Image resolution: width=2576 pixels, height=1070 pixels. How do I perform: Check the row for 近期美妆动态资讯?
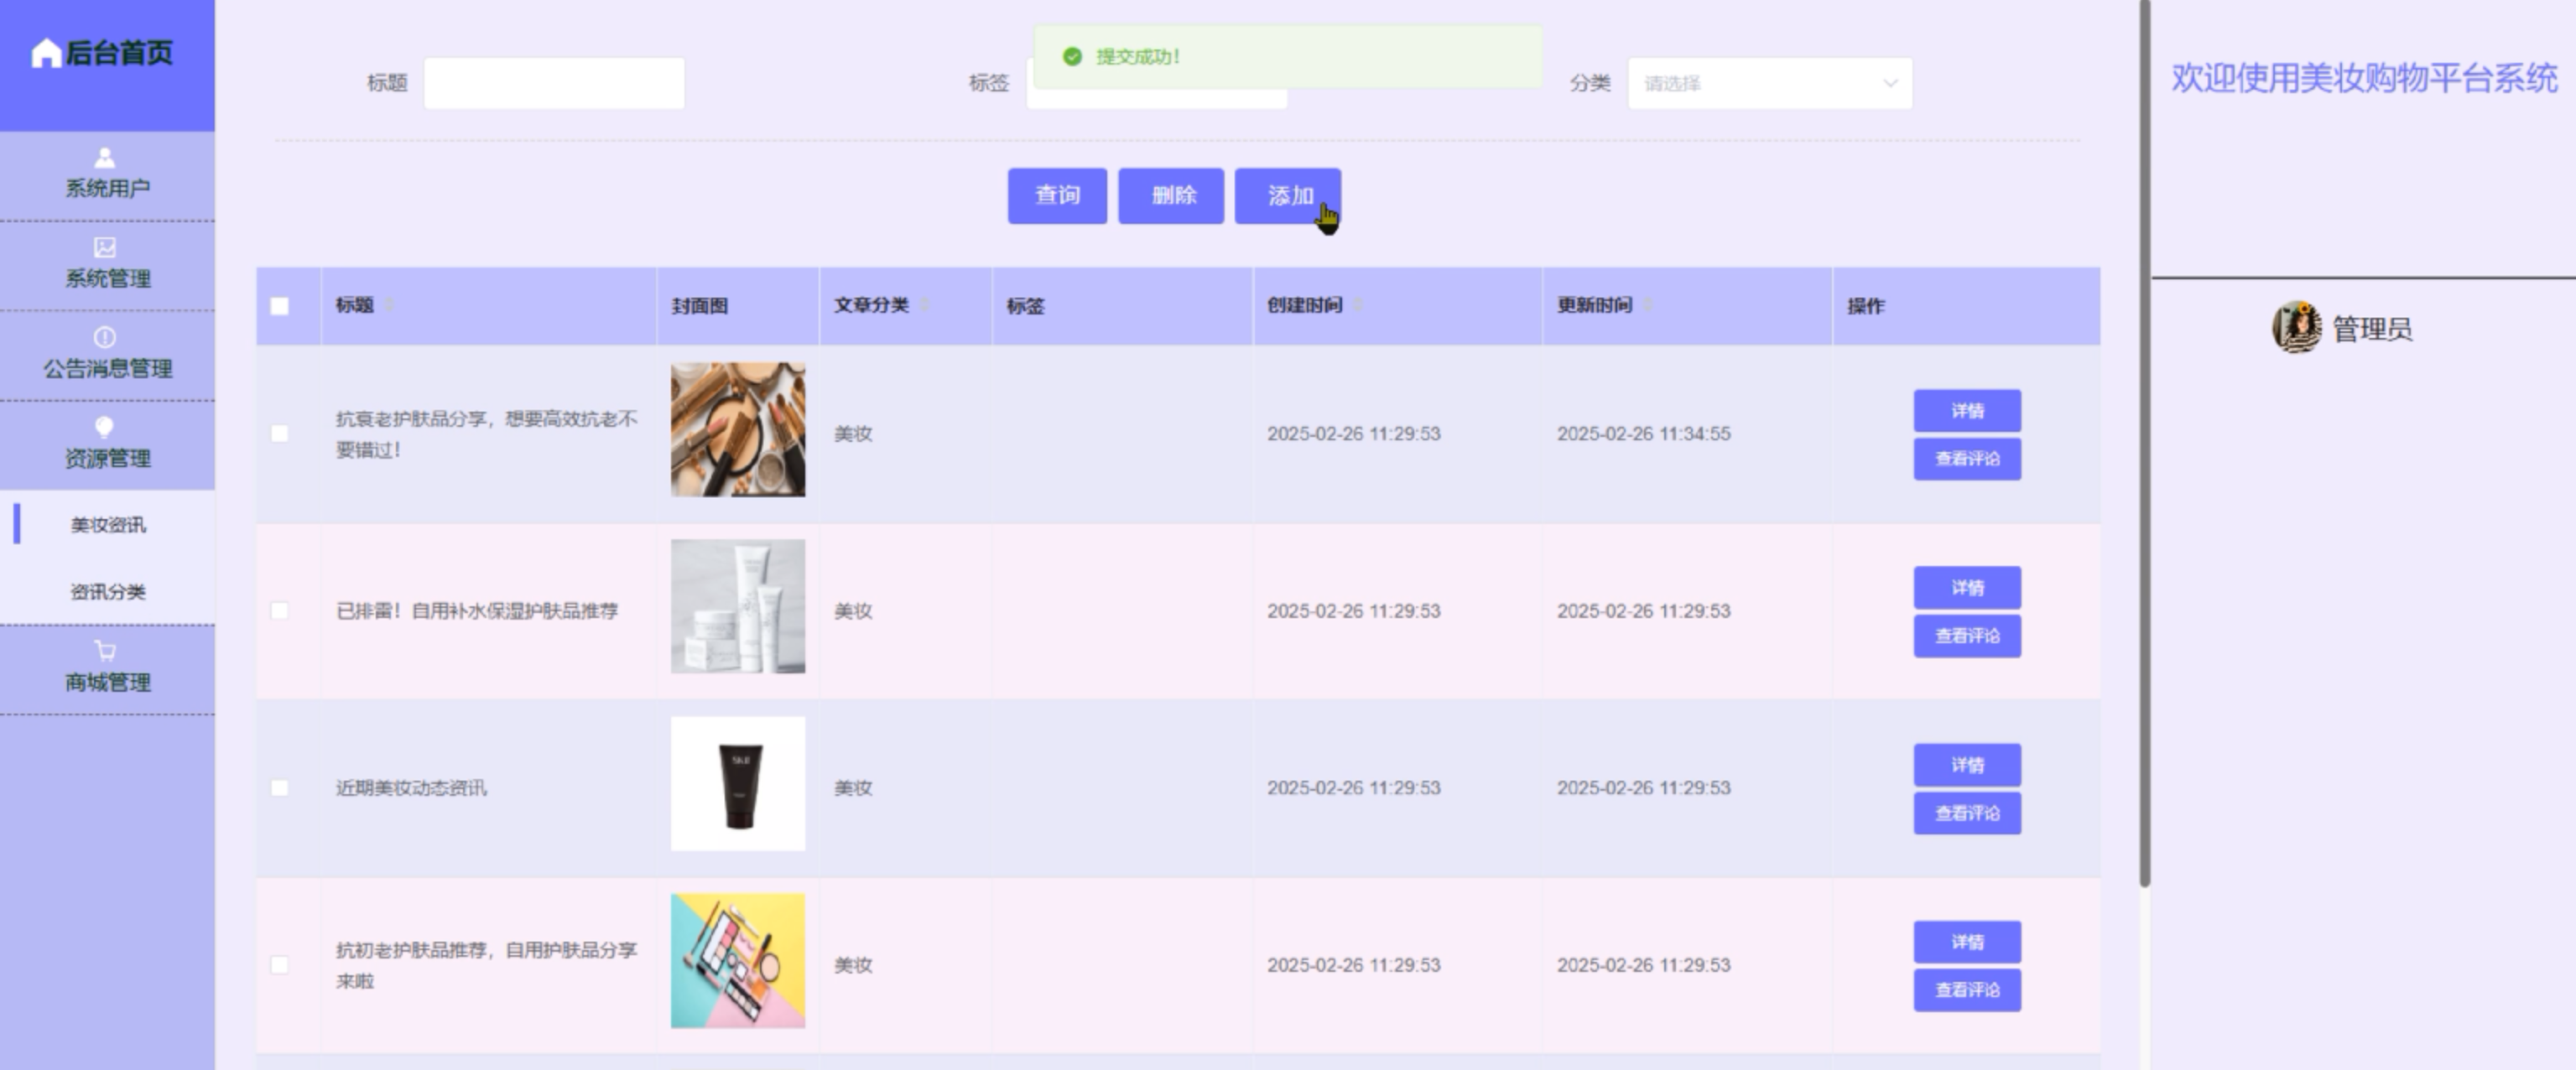280,788
